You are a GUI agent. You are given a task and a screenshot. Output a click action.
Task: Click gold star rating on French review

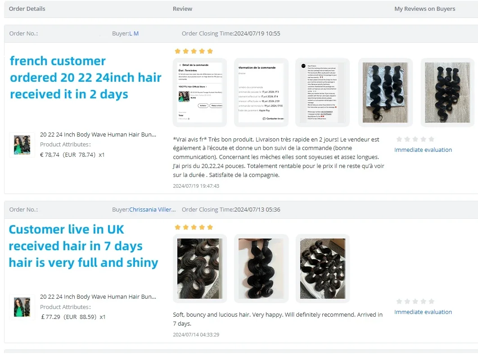pyautogui.click(x=194, y=51)
